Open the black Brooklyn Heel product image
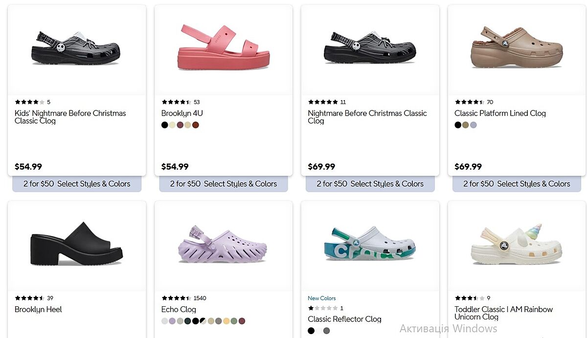 [77, 243]
